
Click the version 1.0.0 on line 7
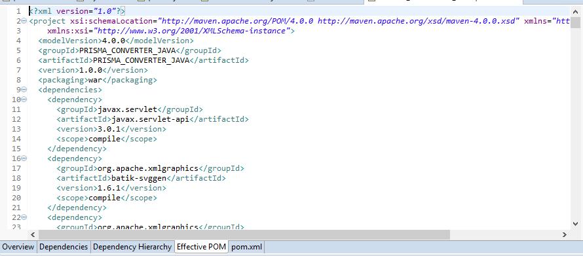90,70
